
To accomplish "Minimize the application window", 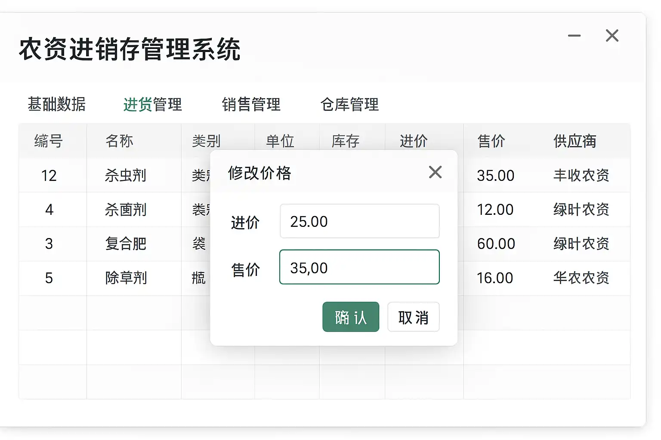I will pyautogui.click(x=574, y=36).
